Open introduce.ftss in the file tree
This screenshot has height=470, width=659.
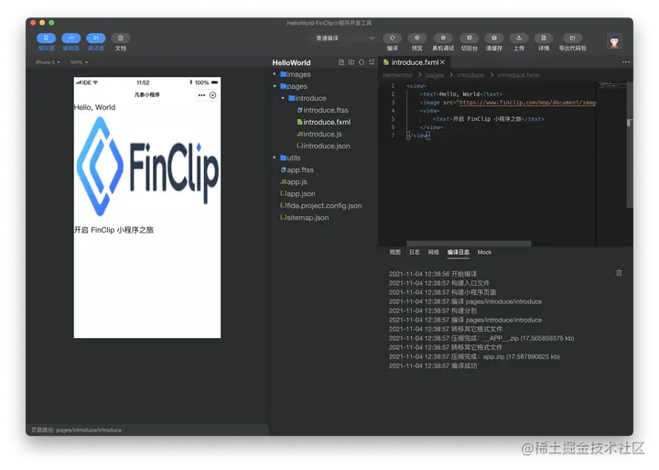pos(323,110)
